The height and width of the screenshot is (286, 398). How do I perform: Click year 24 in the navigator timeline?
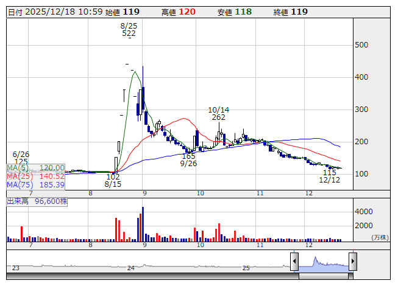[x=130, y=268]
